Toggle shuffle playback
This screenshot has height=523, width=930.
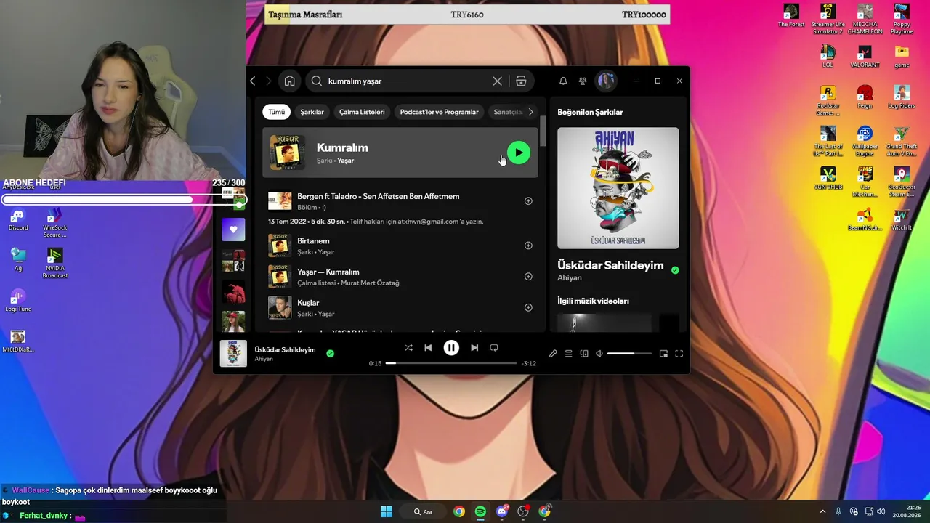click(408, 348)
